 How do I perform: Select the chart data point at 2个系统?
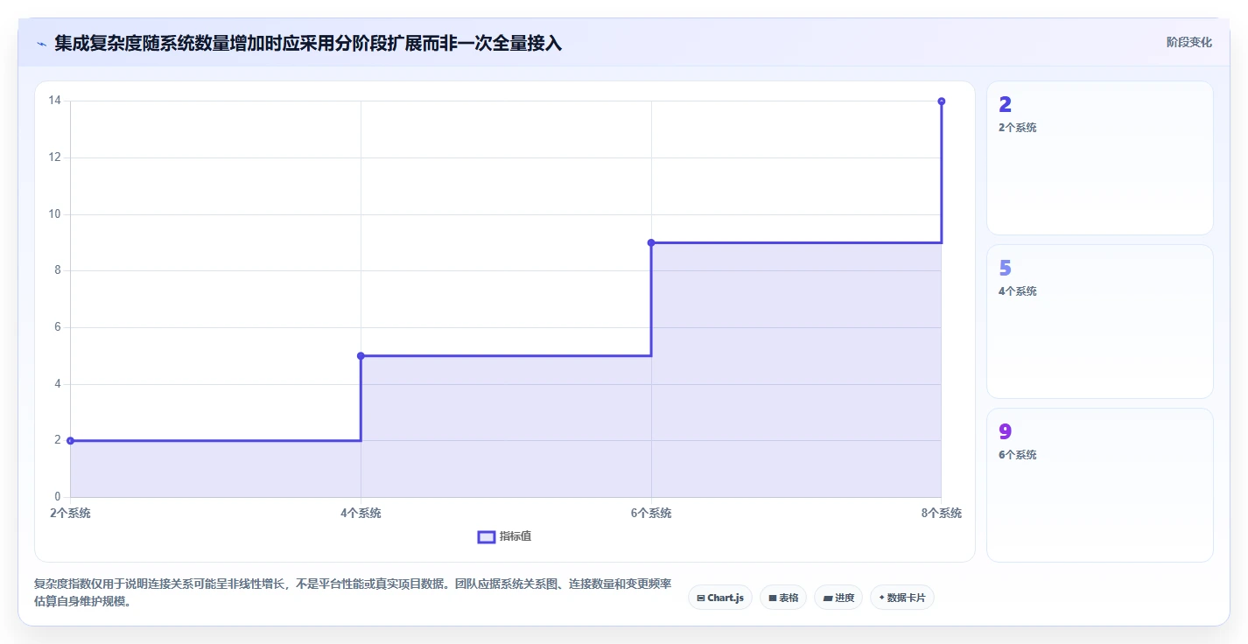point(70,441)
